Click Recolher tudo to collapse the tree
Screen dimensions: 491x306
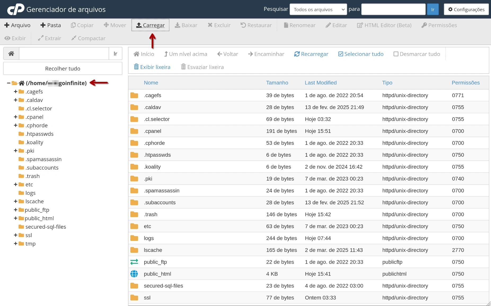pos(63,68)
